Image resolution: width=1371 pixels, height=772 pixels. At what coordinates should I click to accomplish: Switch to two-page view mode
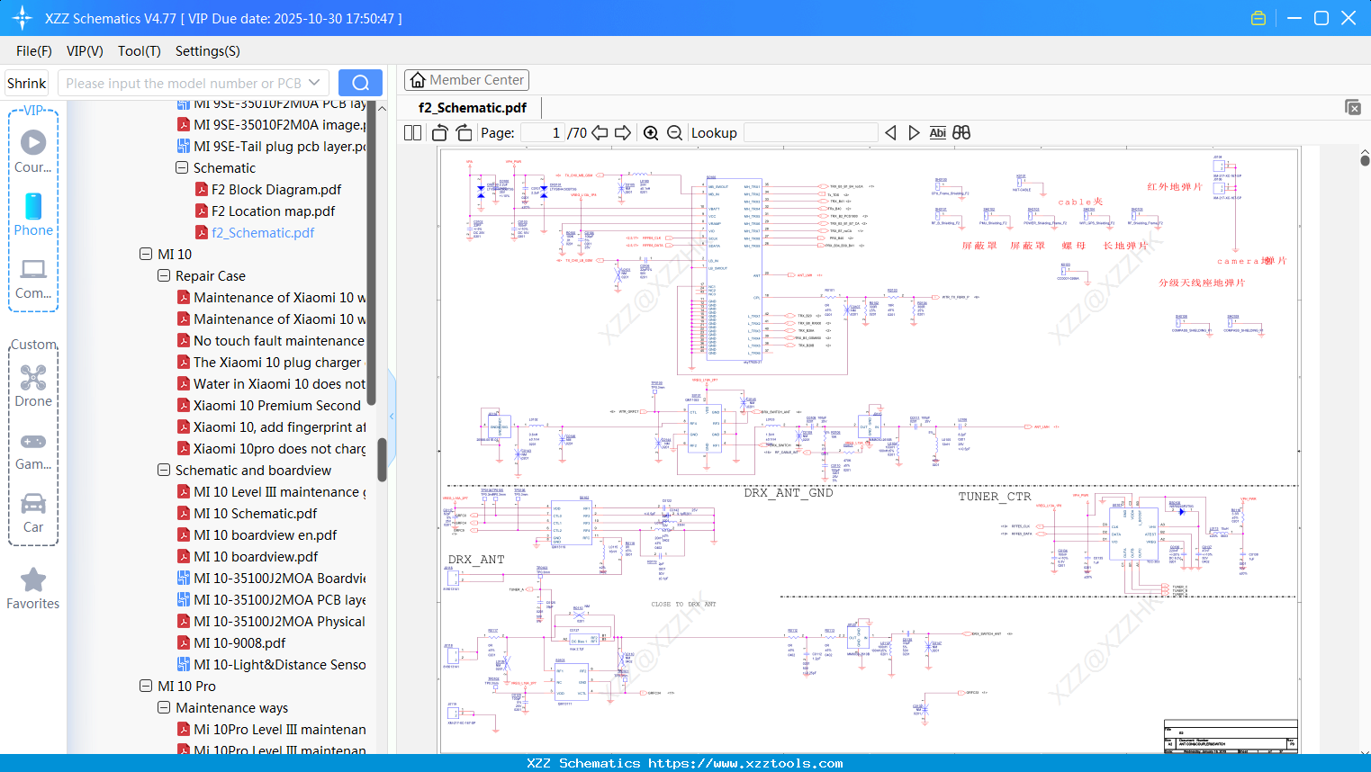coord(411,131)
